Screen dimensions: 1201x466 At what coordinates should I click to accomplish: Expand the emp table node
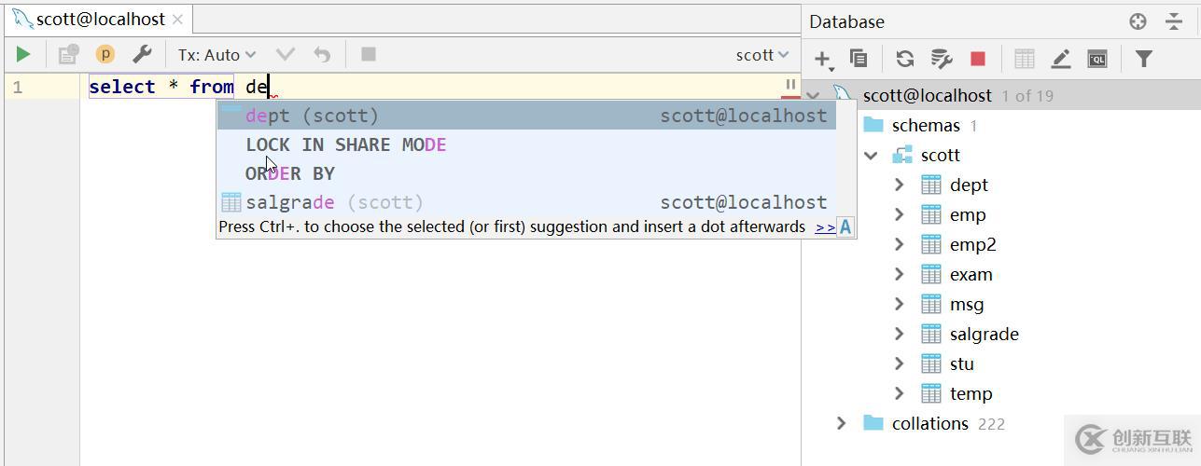(x=900, y=215)
